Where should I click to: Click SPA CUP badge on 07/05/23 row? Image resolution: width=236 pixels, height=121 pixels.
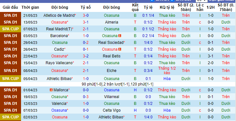[x=10, y=29]
